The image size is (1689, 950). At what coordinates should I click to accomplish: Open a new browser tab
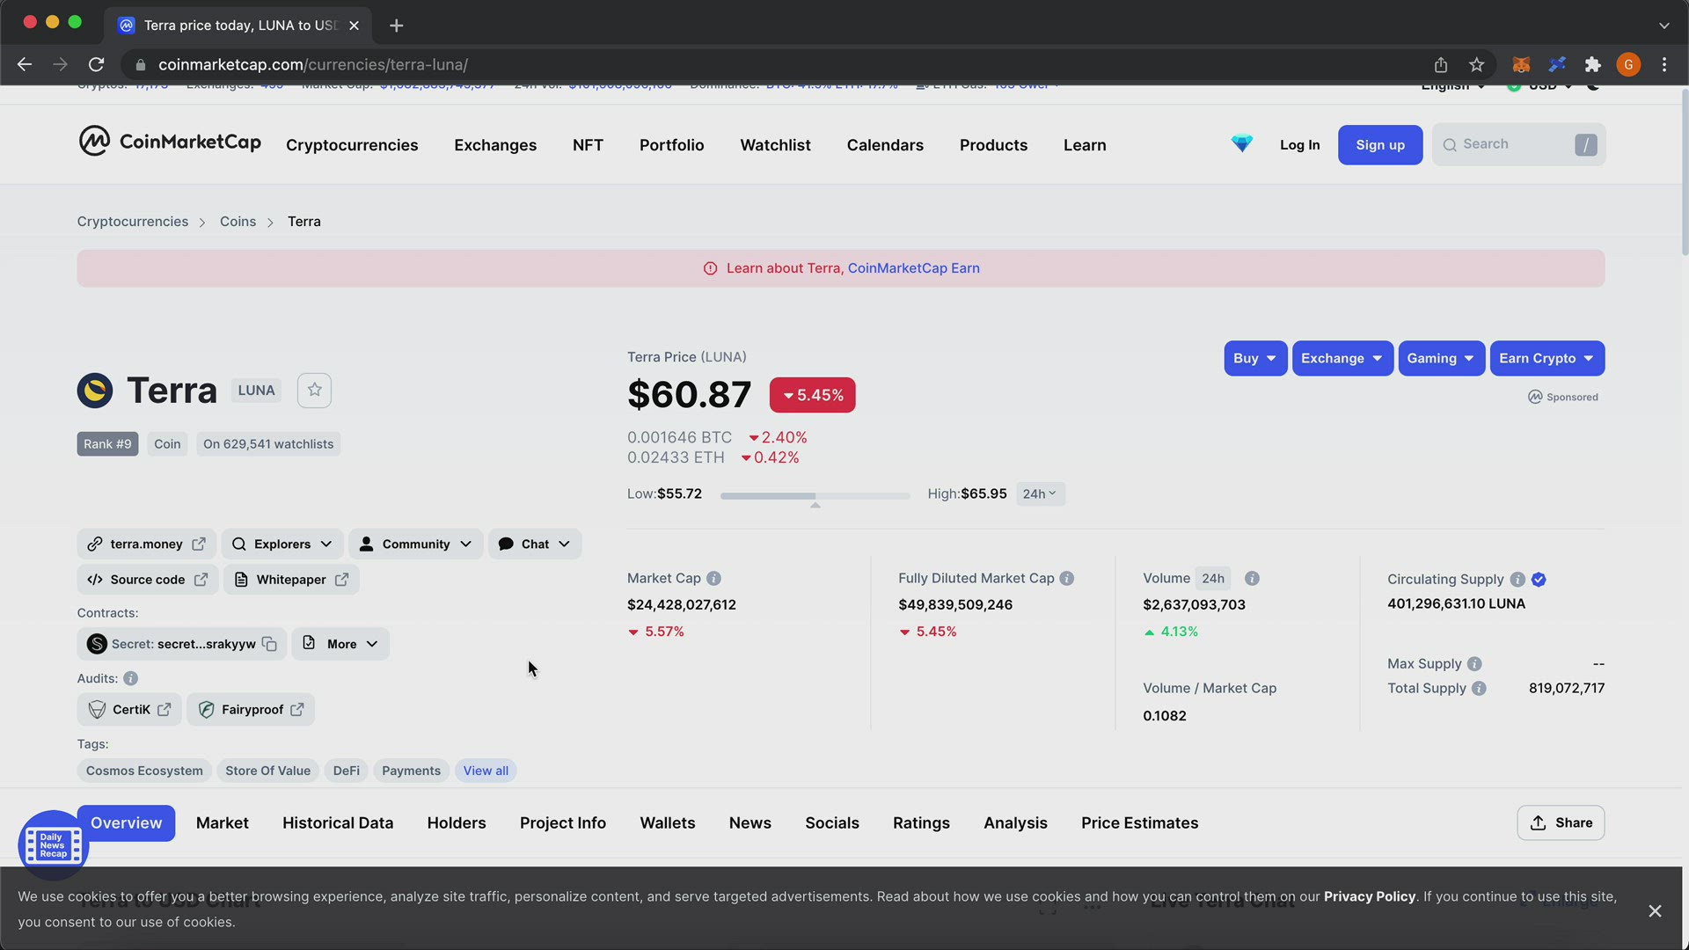397,26
